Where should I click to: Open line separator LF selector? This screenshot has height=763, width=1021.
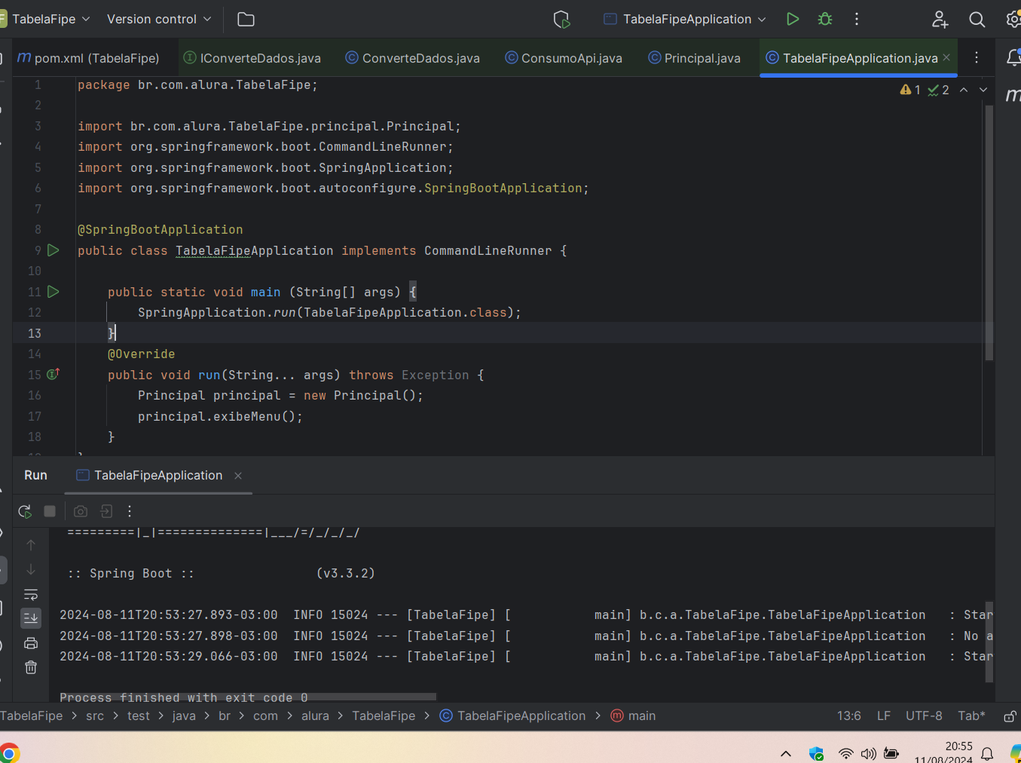(x=884, y=716)
